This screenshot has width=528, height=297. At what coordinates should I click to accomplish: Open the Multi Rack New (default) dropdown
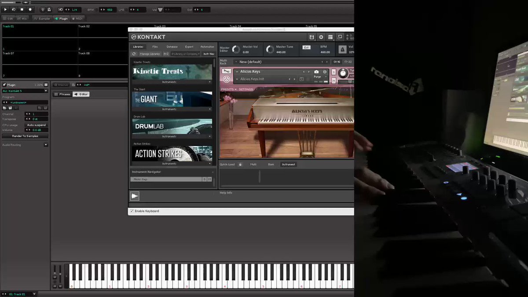coord(282,62)
